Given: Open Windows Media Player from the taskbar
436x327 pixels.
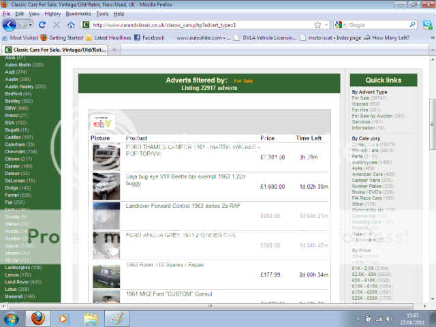Looking at the screenshot, I should tap(63, 317).
